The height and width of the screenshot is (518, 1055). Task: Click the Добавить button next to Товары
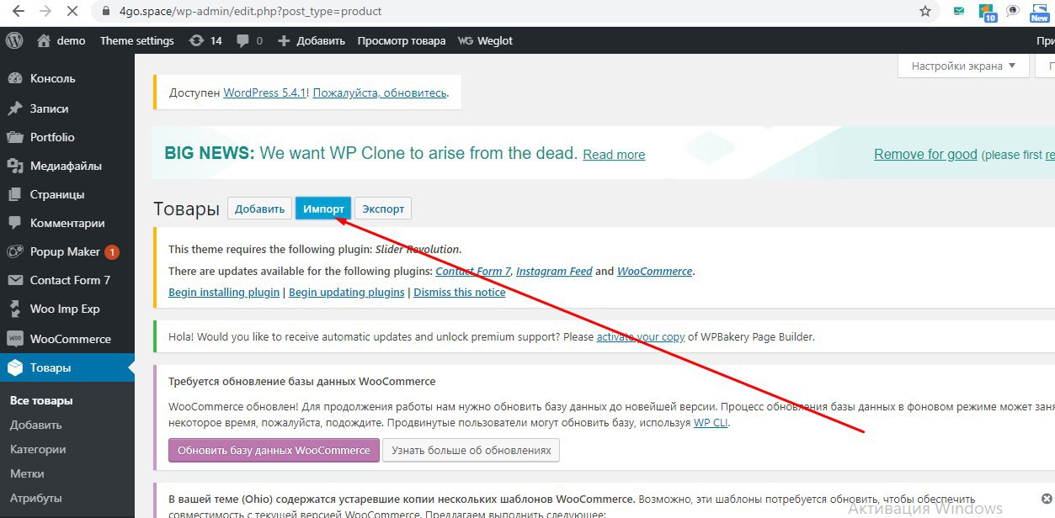click(x=259, y=209)
